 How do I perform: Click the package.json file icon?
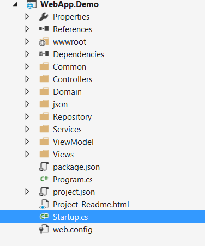point(44,167)
